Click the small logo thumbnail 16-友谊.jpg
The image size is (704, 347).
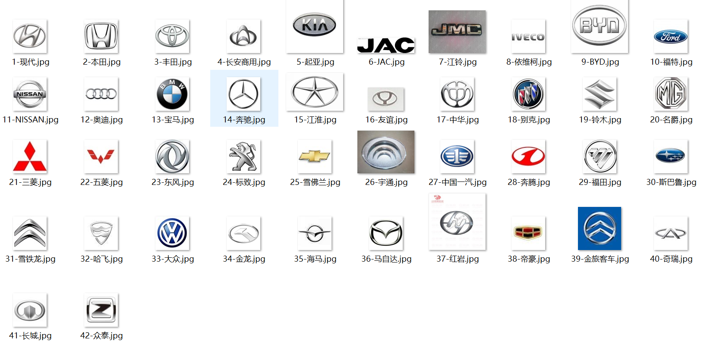[x=386, y=99]
